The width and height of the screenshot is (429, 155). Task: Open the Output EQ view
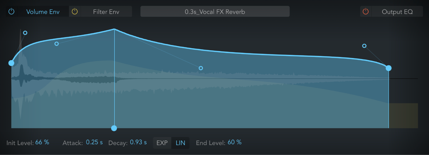click(397, 12)
